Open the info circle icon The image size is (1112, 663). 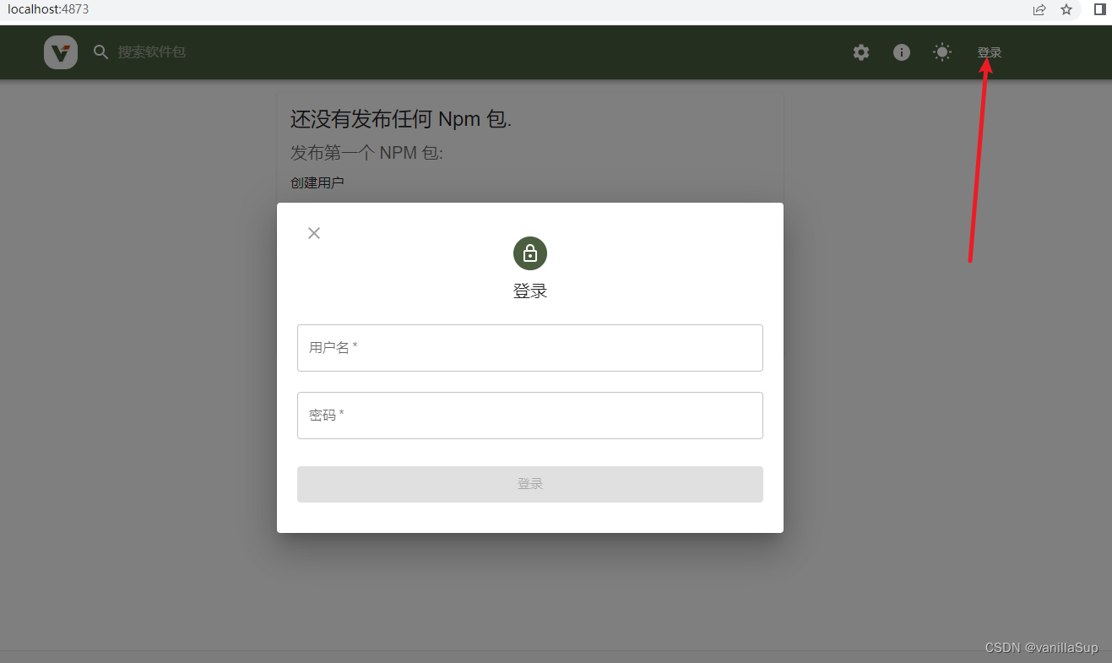coord(902,52)
